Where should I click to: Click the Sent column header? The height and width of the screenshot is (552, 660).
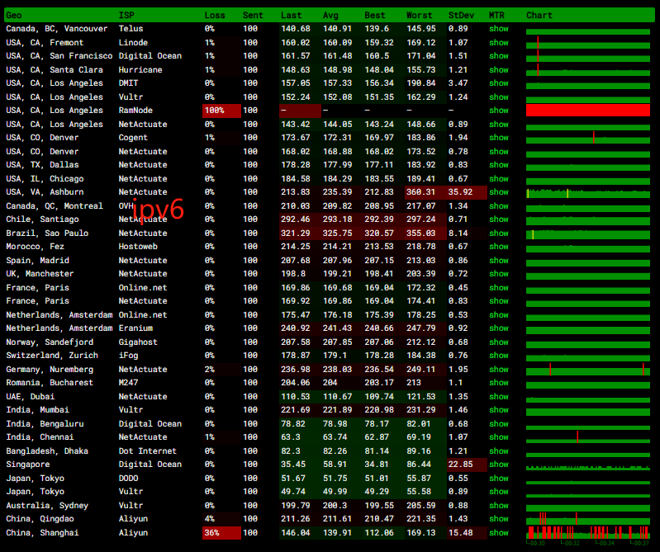click(253, 15)
